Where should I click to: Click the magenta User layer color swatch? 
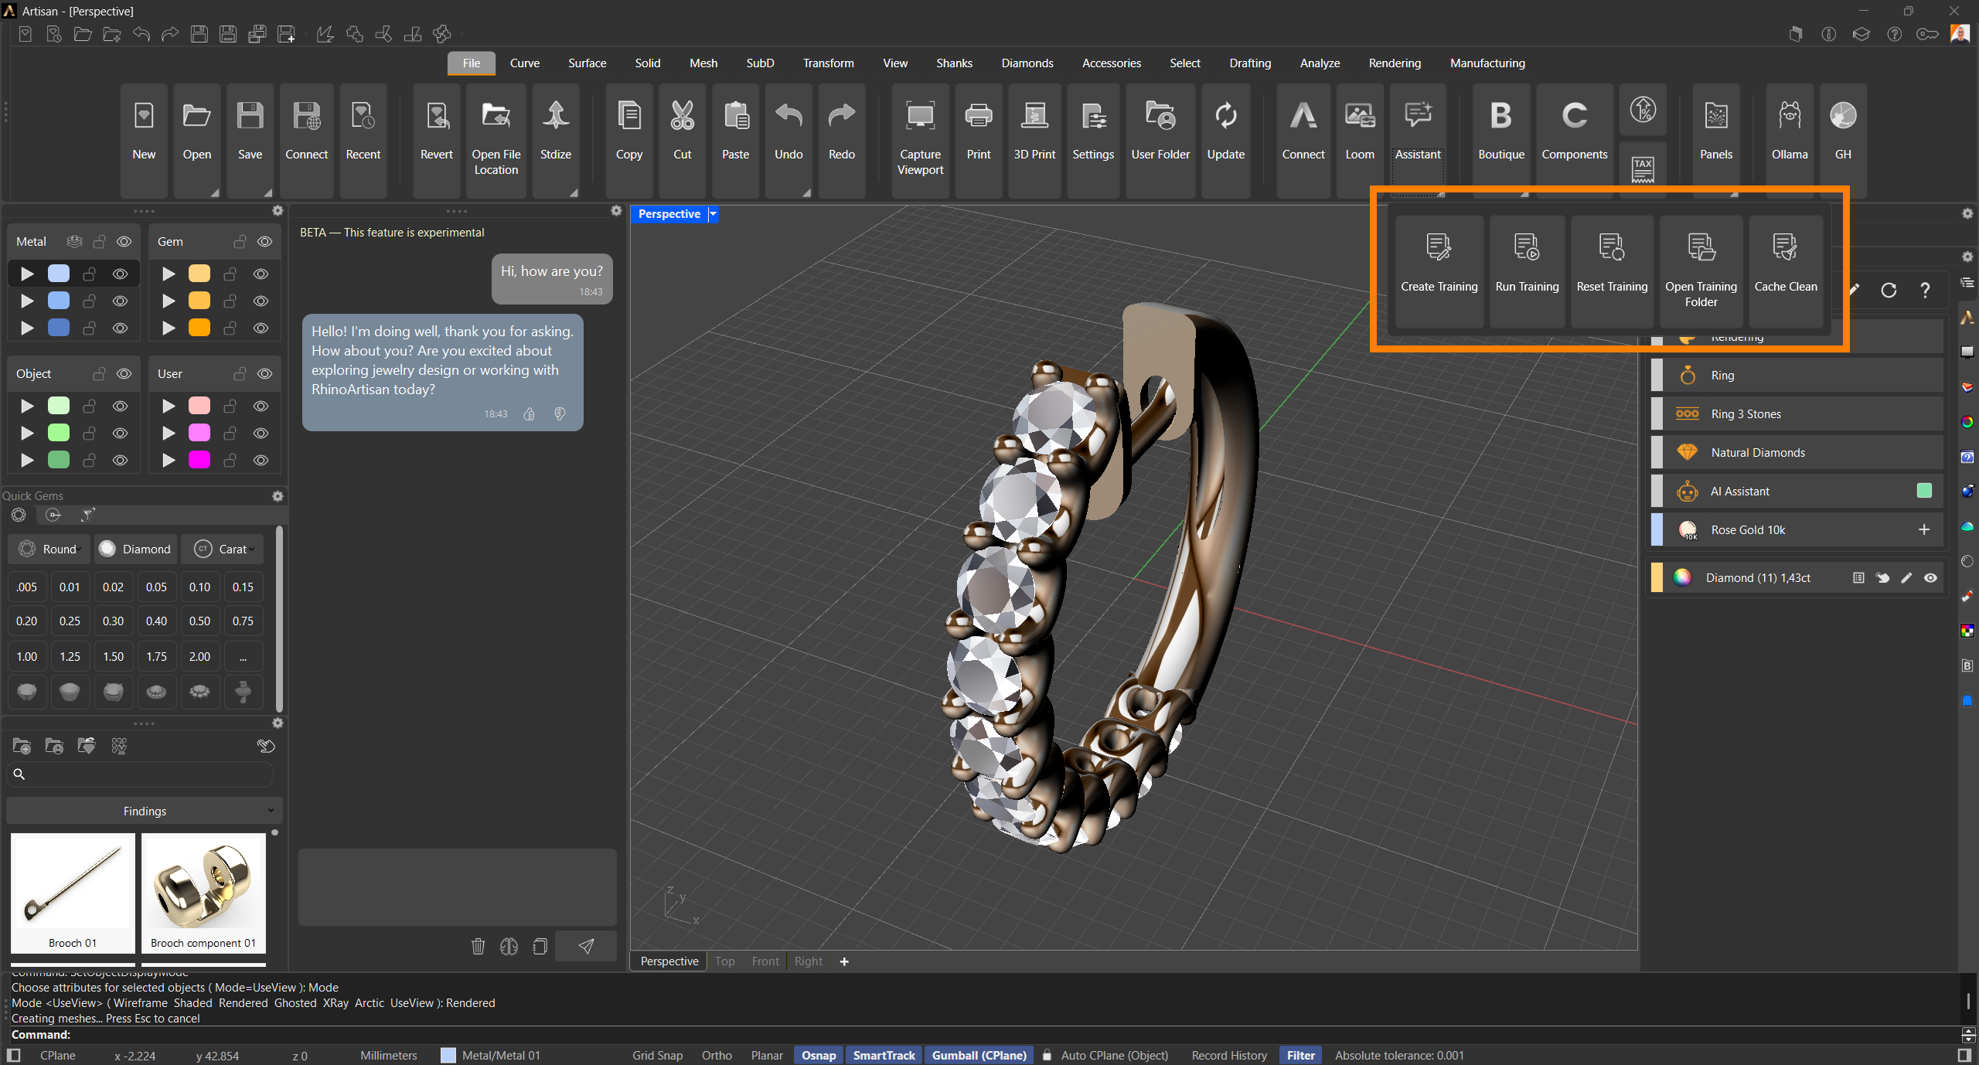199,460
